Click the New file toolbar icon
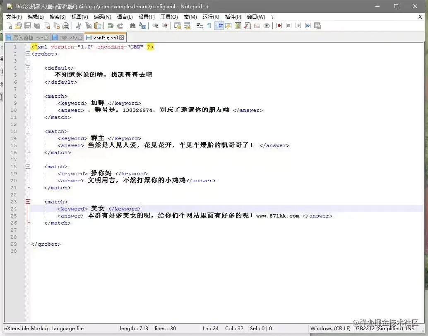The image size is (428, 336). click(9, 26)
